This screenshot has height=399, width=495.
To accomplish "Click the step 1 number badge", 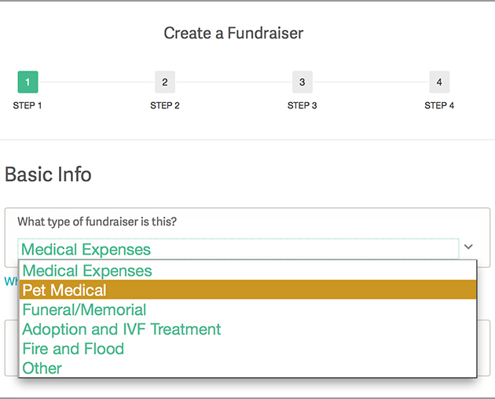I will coord(27,82).
